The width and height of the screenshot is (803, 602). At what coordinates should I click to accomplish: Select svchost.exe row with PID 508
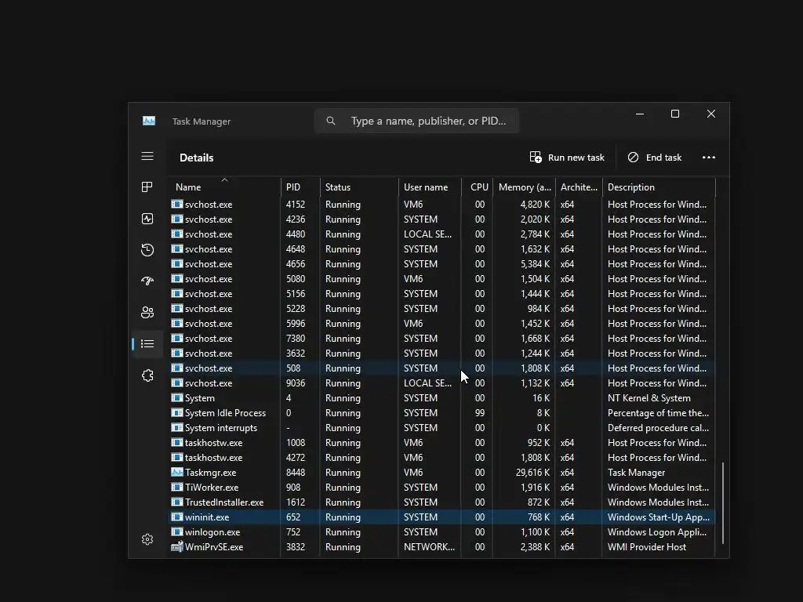click(441, 368)
